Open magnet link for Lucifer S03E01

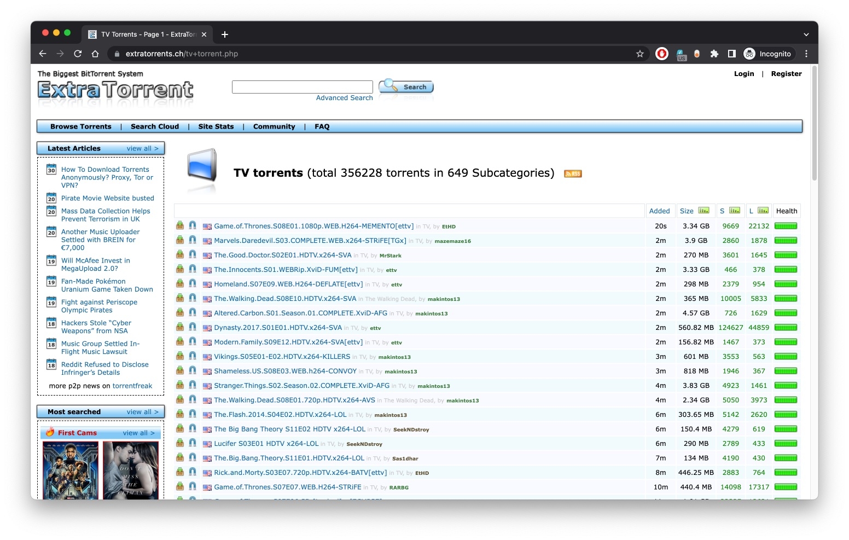[193, 443]
